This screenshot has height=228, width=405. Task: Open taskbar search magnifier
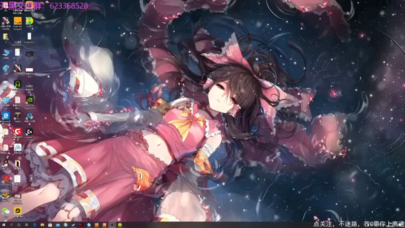tap(11, 225)
